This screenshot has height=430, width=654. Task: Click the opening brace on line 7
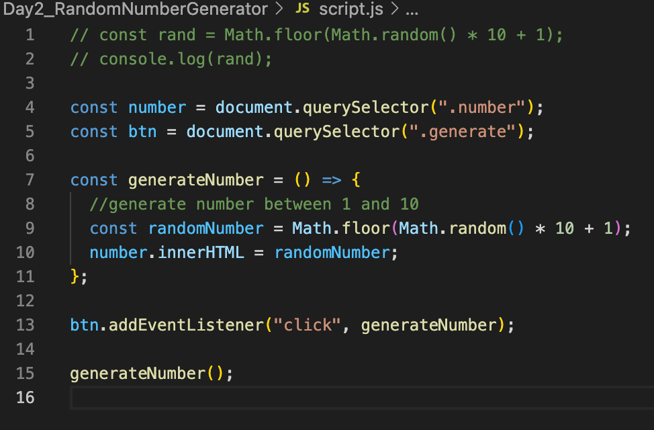[356, 180]
